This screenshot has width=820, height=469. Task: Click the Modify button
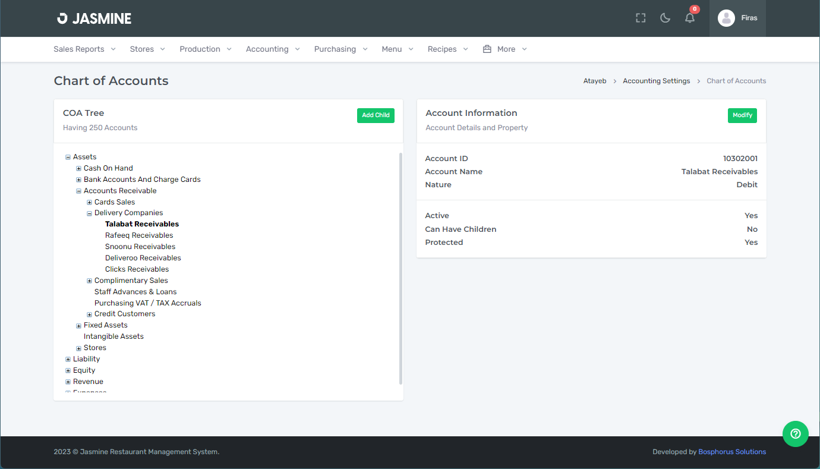point(742,115)
